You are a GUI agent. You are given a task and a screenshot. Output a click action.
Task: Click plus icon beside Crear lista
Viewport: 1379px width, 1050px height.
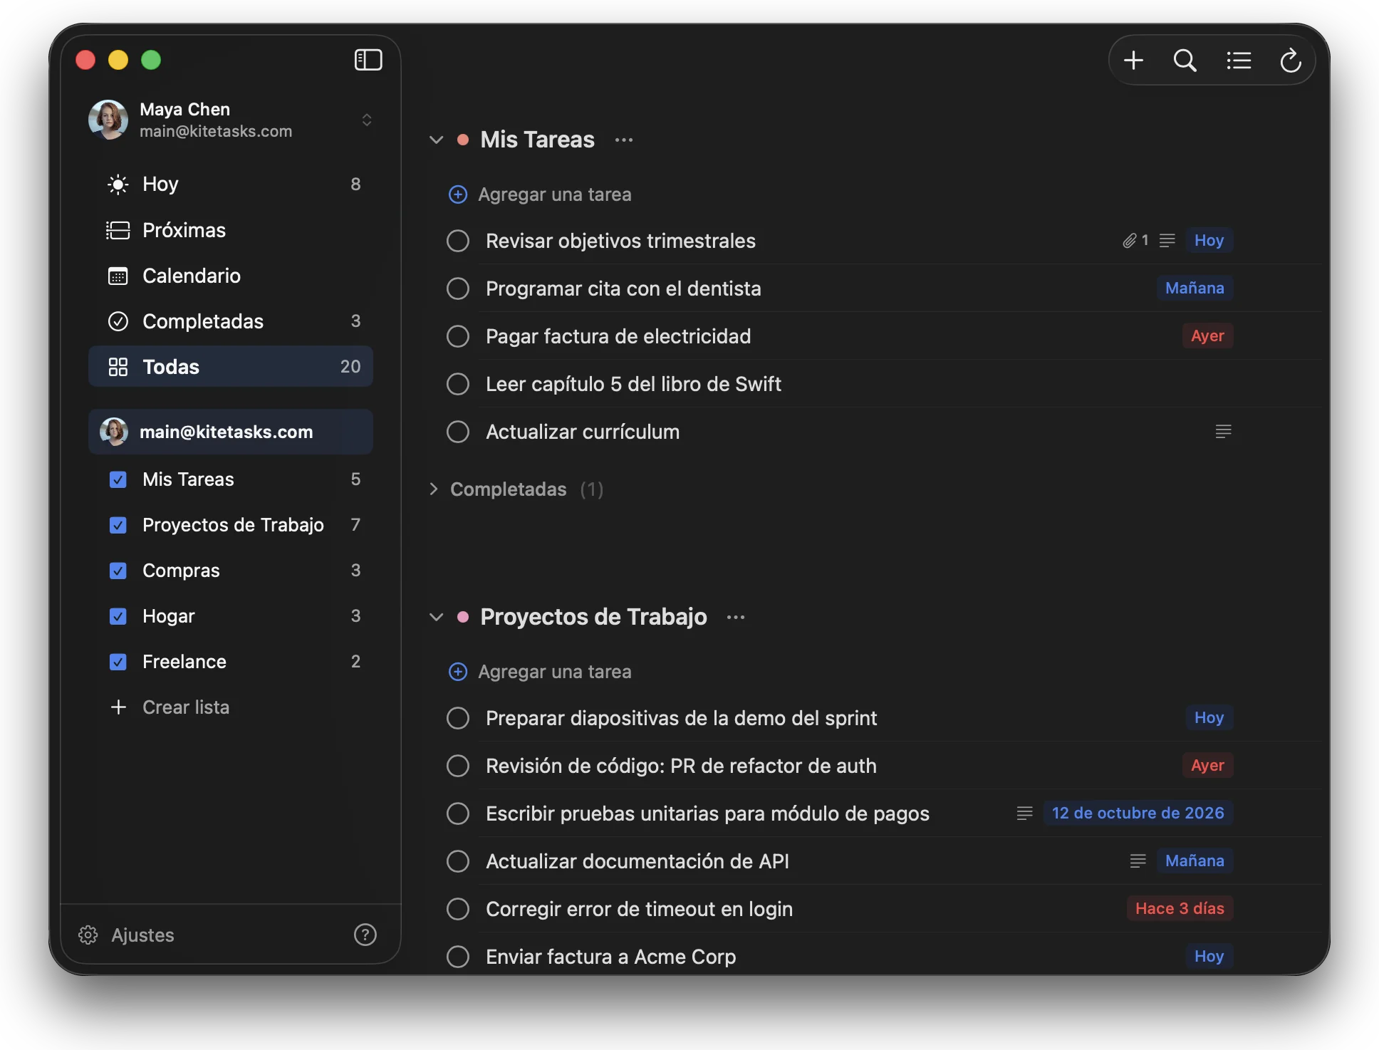click(118, 707)
